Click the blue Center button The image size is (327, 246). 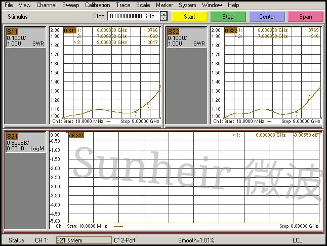click(267, 17)
